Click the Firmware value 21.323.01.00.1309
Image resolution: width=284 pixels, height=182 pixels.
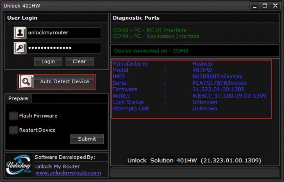coord(218,89)
